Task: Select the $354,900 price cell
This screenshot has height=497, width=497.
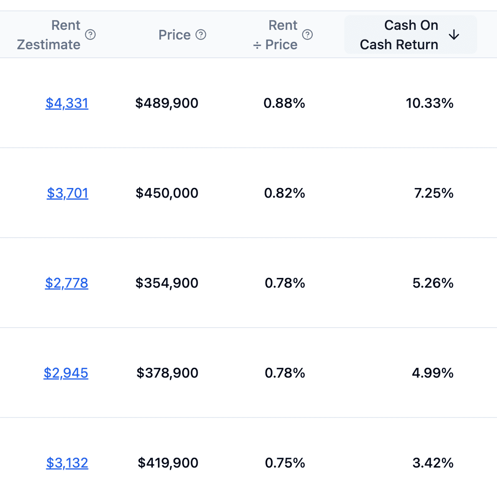Action: pos(167,283)
